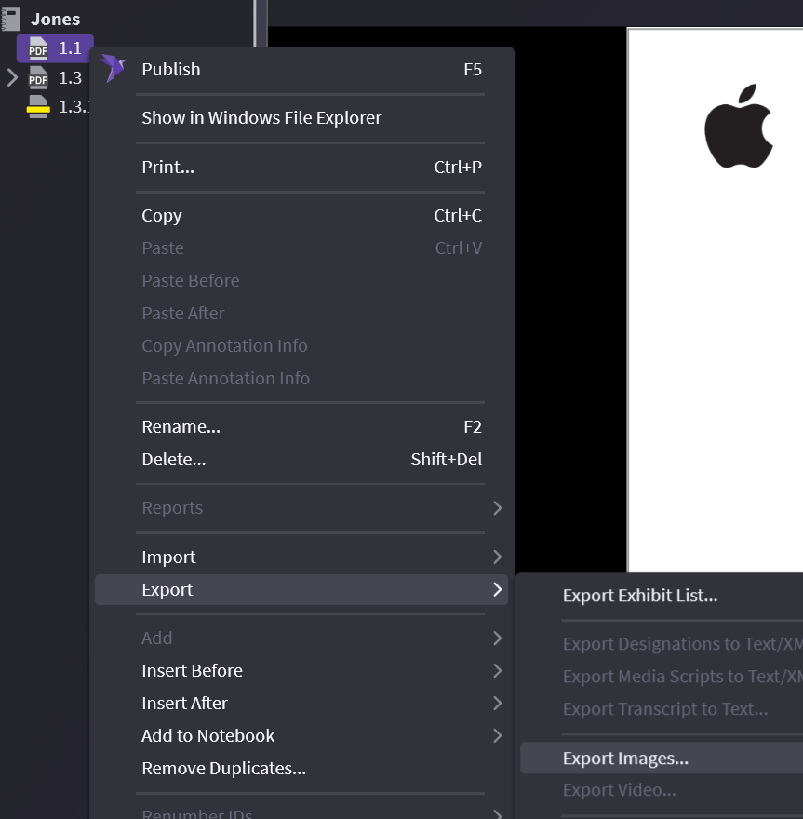Click Rename in the context menu

181,427
